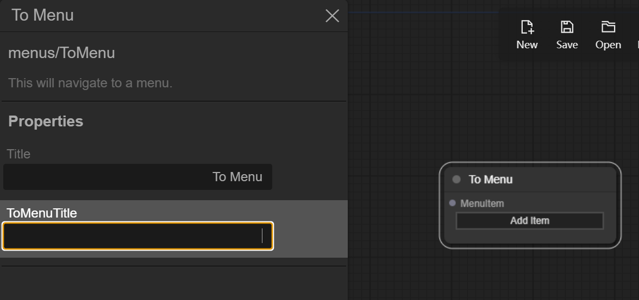
Task: Click the Save label in the toolbar
Action: tap(567, 45)
